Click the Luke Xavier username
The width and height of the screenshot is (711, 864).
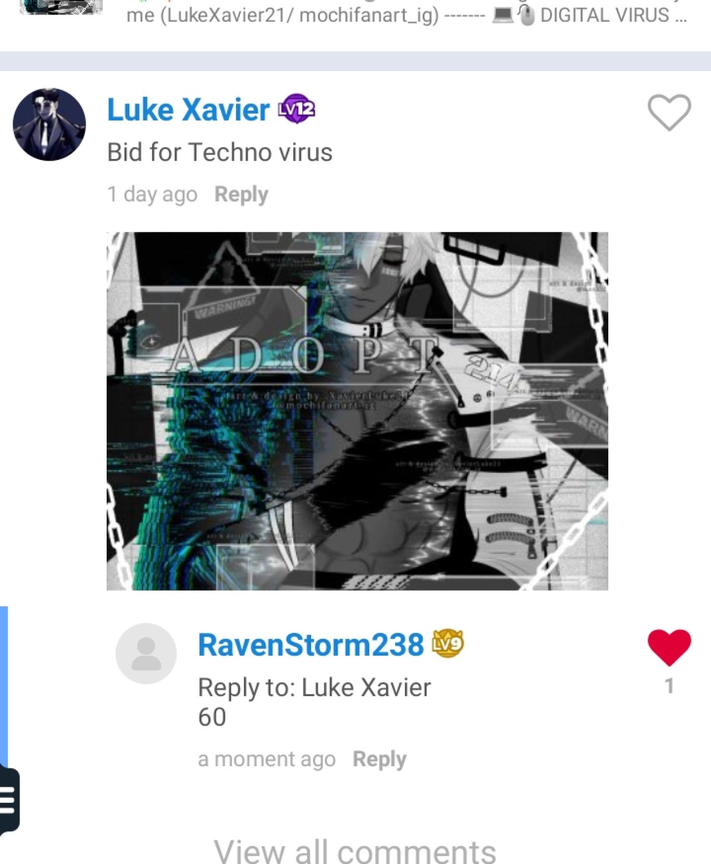(188, 109)
